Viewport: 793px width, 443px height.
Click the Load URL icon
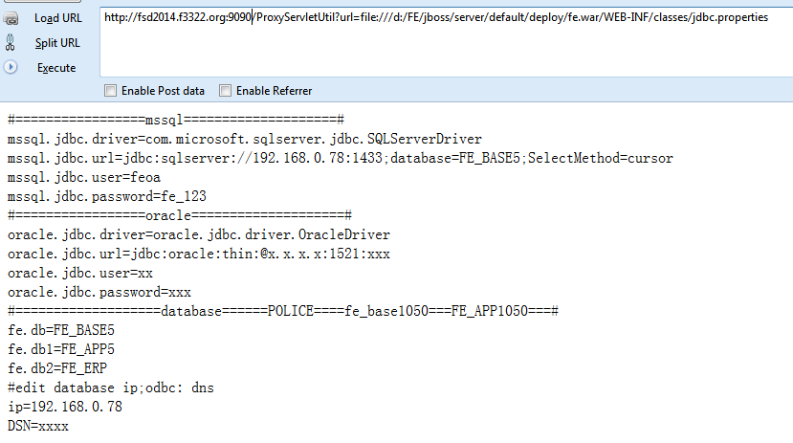11,19
